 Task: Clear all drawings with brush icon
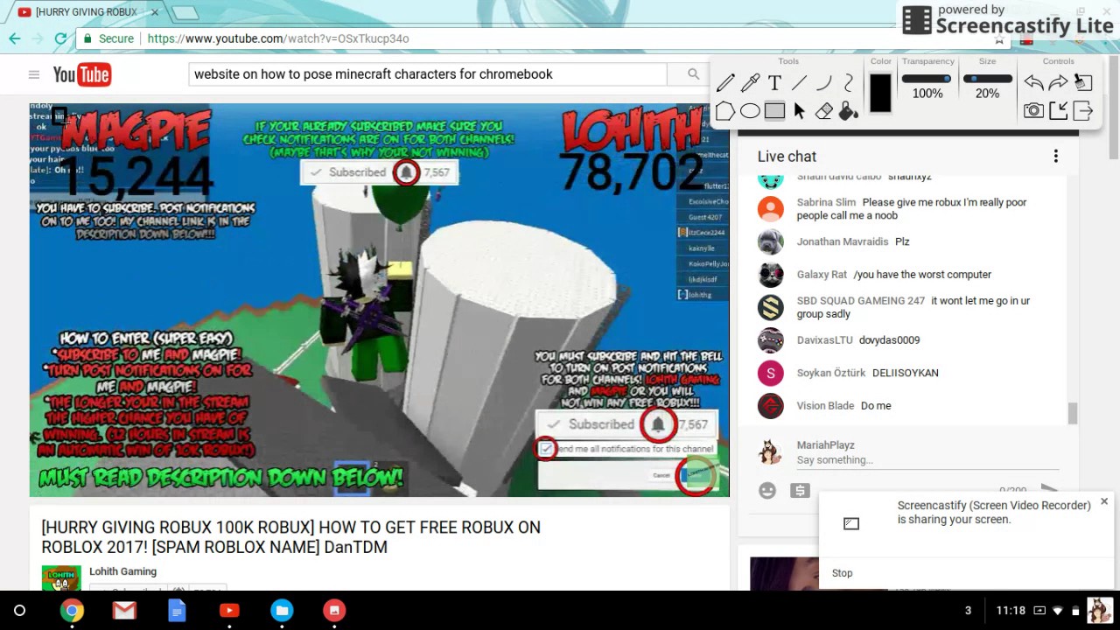[1083, 82]
